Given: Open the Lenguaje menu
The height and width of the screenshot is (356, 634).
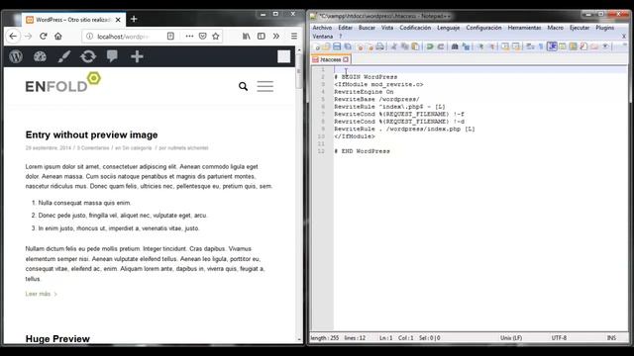Looking at the screenshot, I should (449, 28).
